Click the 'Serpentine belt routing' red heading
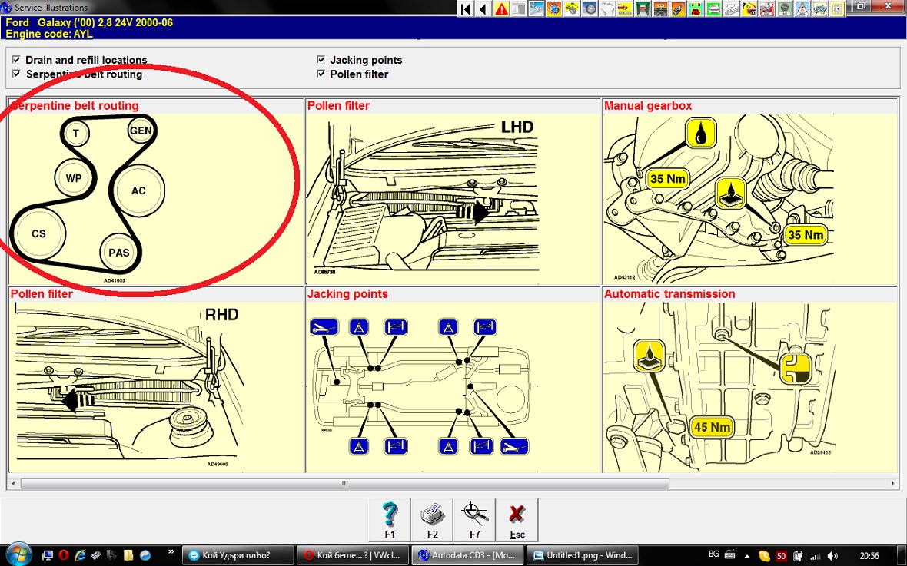 [x=75, y=106]
